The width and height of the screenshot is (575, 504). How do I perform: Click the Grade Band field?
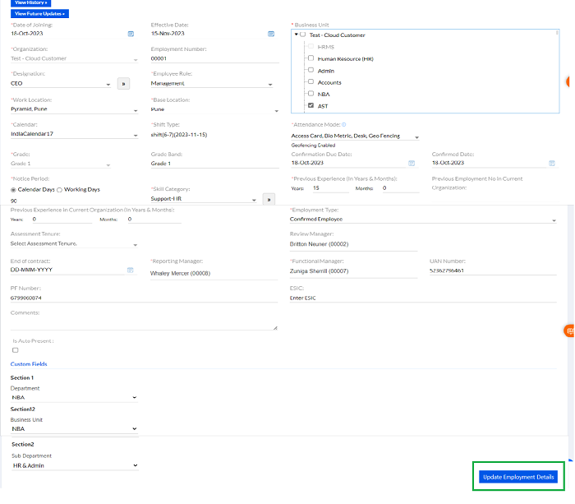click(x=214, y=164)
